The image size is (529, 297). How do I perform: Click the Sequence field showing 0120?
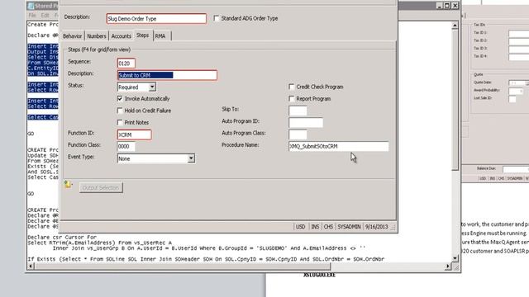pyautogui.click(x=126, y=64)
